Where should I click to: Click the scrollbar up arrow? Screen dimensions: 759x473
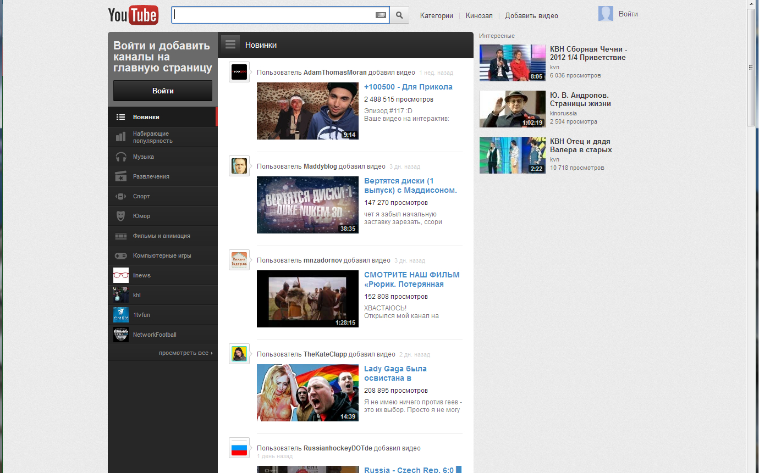pos(751,4)
